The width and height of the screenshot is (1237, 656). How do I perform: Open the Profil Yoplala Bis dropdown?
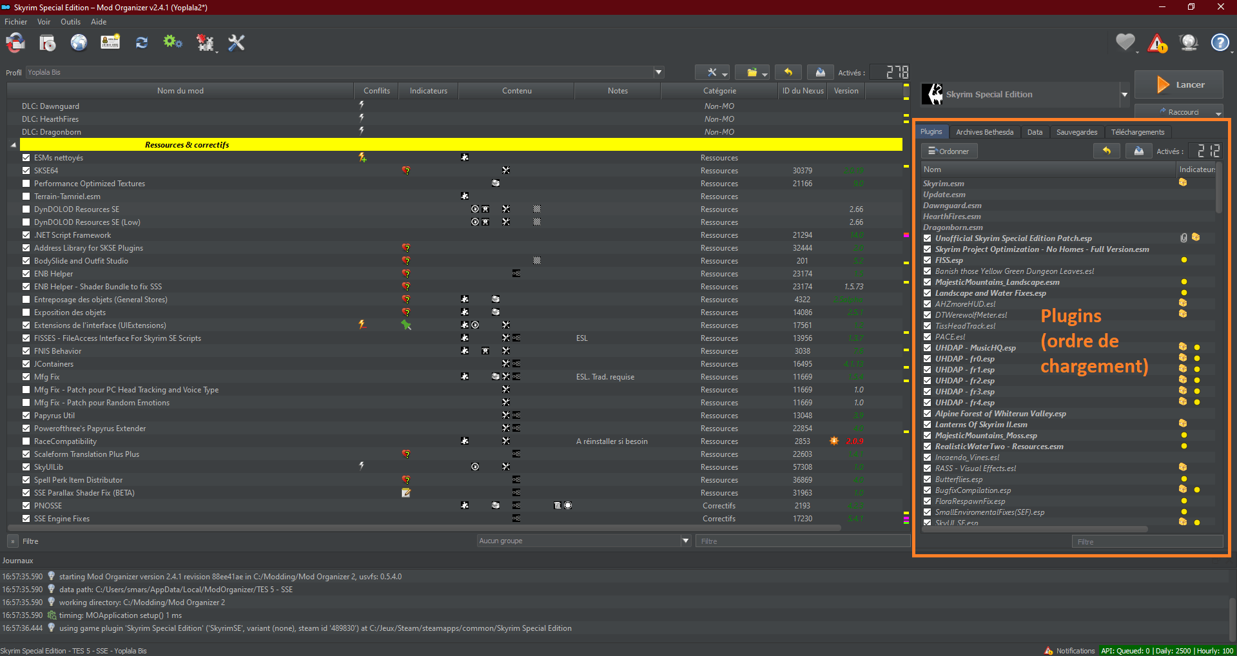pos(658,72)
